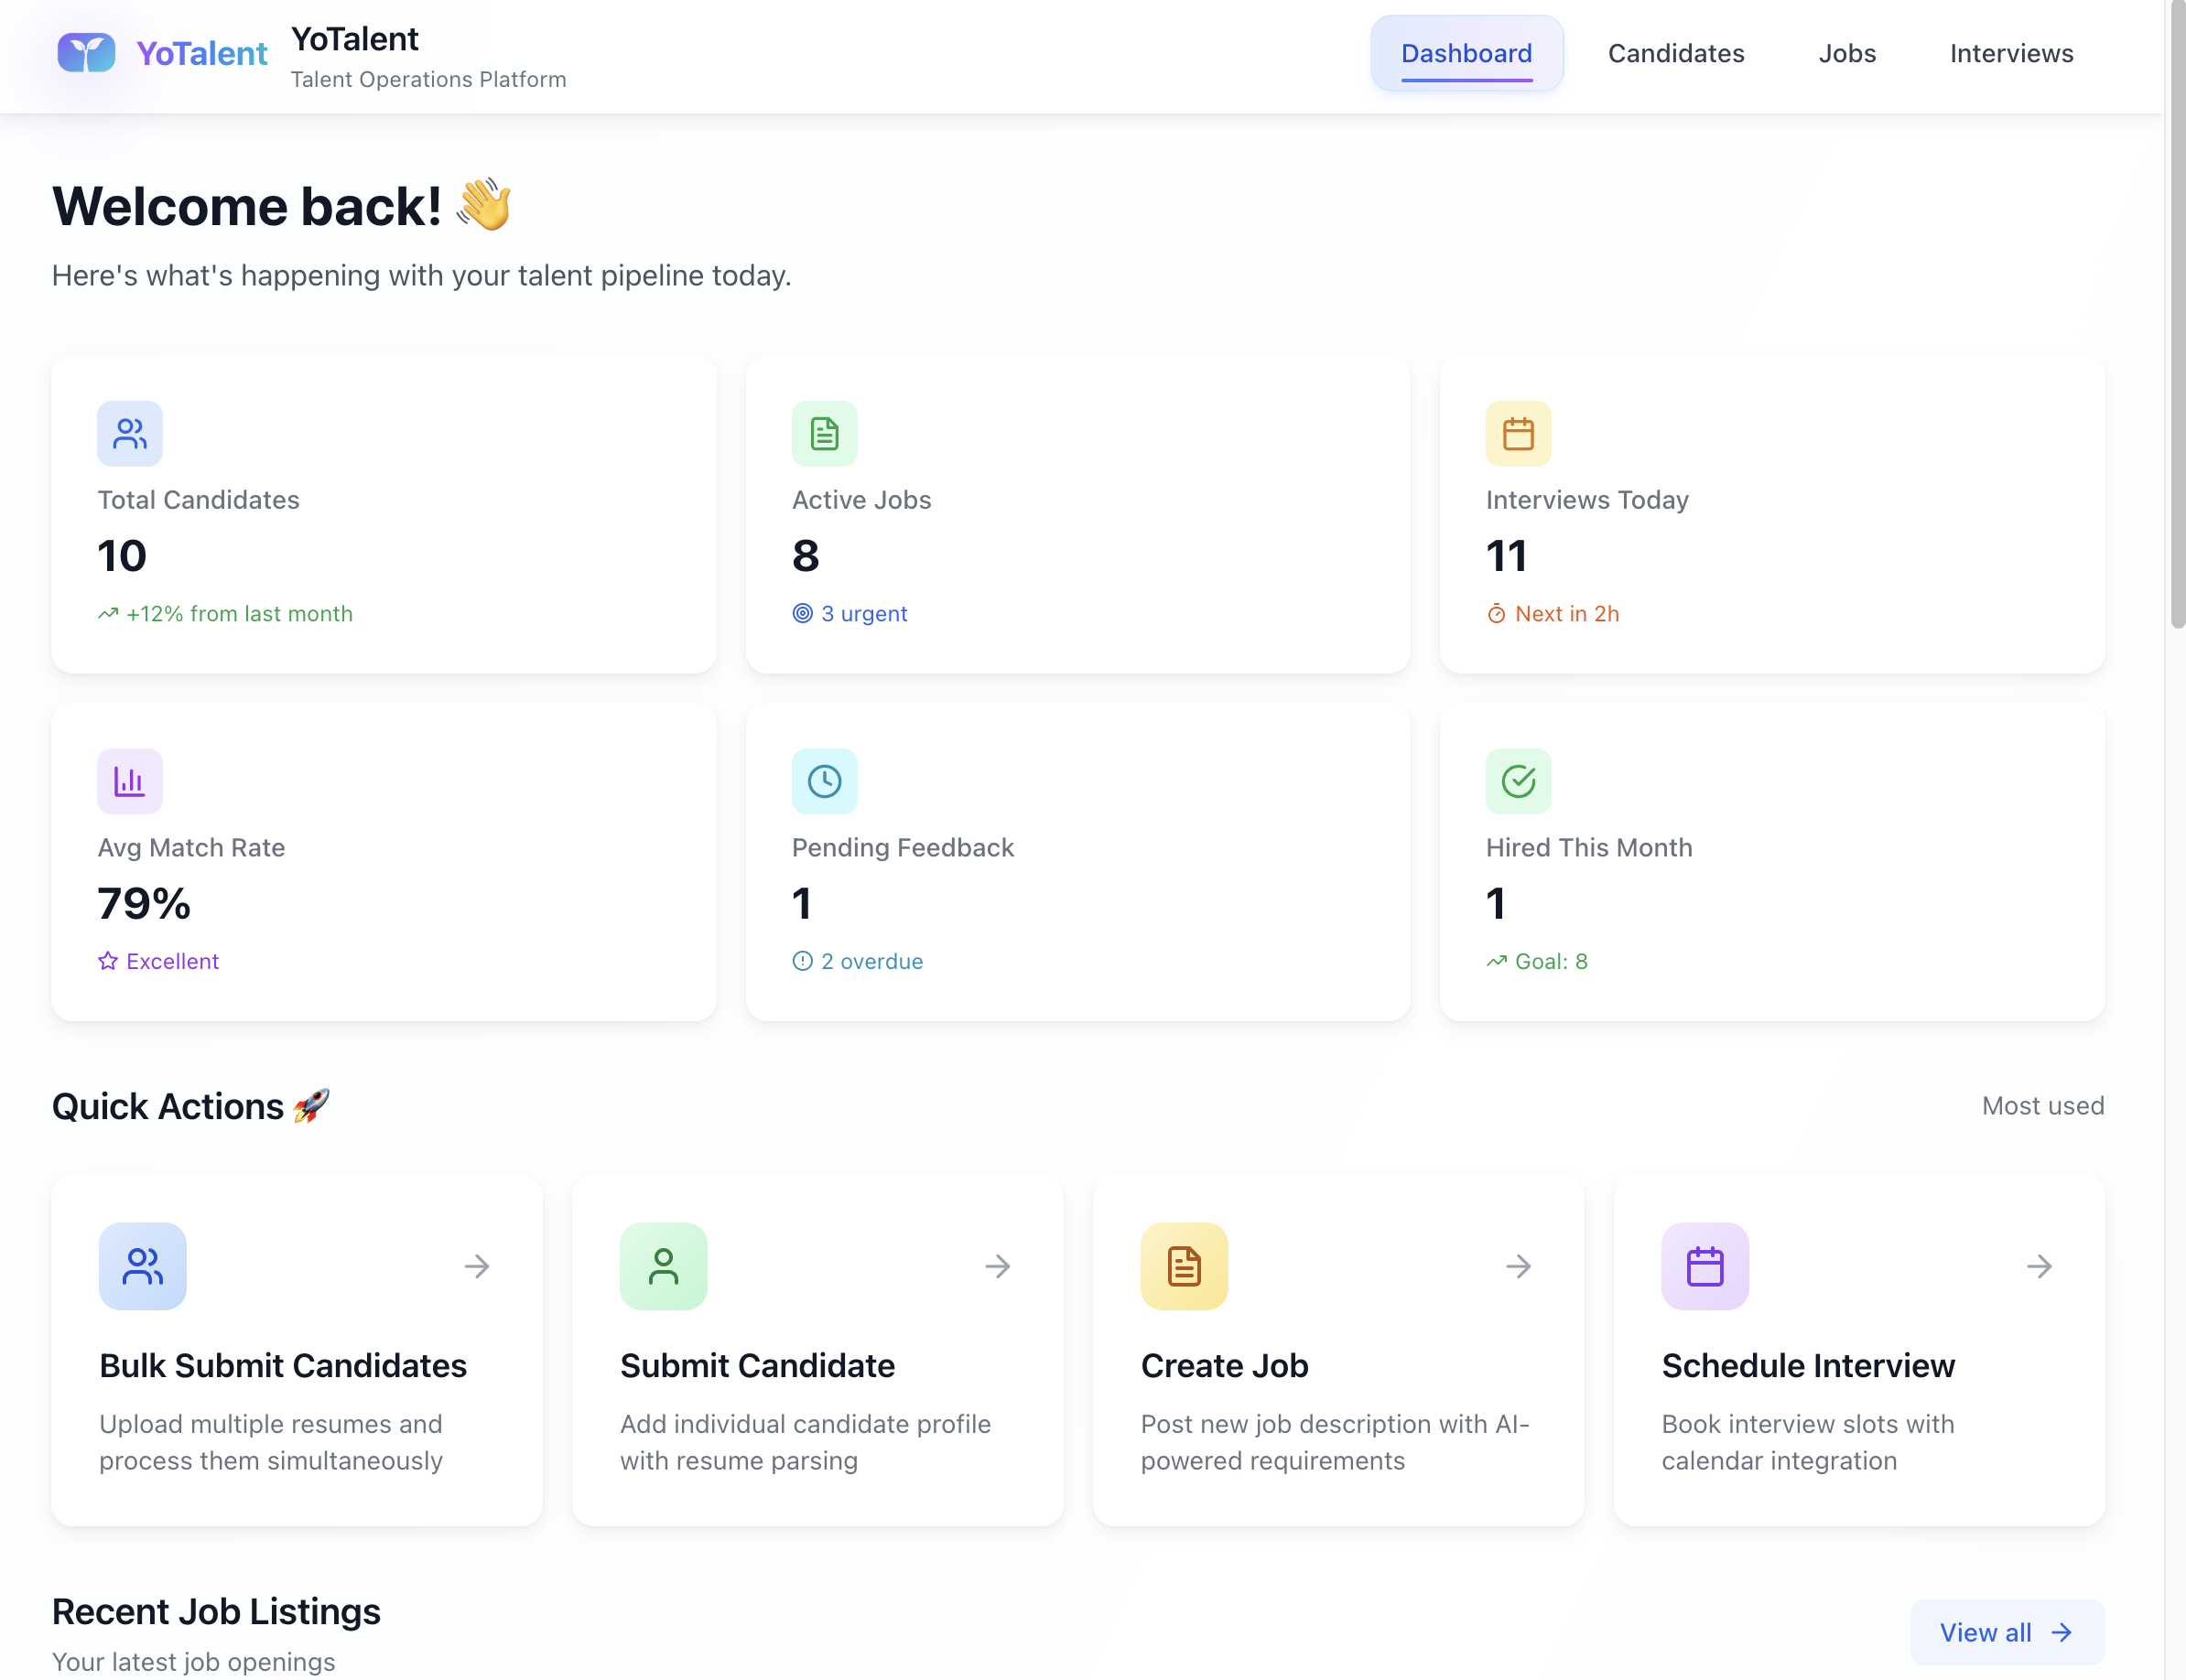Image resolution: width=2186 pixels, height=1680 pixels.
Task: Click the Bulk Submit Candidates people icon
Action: [143, 1266]
